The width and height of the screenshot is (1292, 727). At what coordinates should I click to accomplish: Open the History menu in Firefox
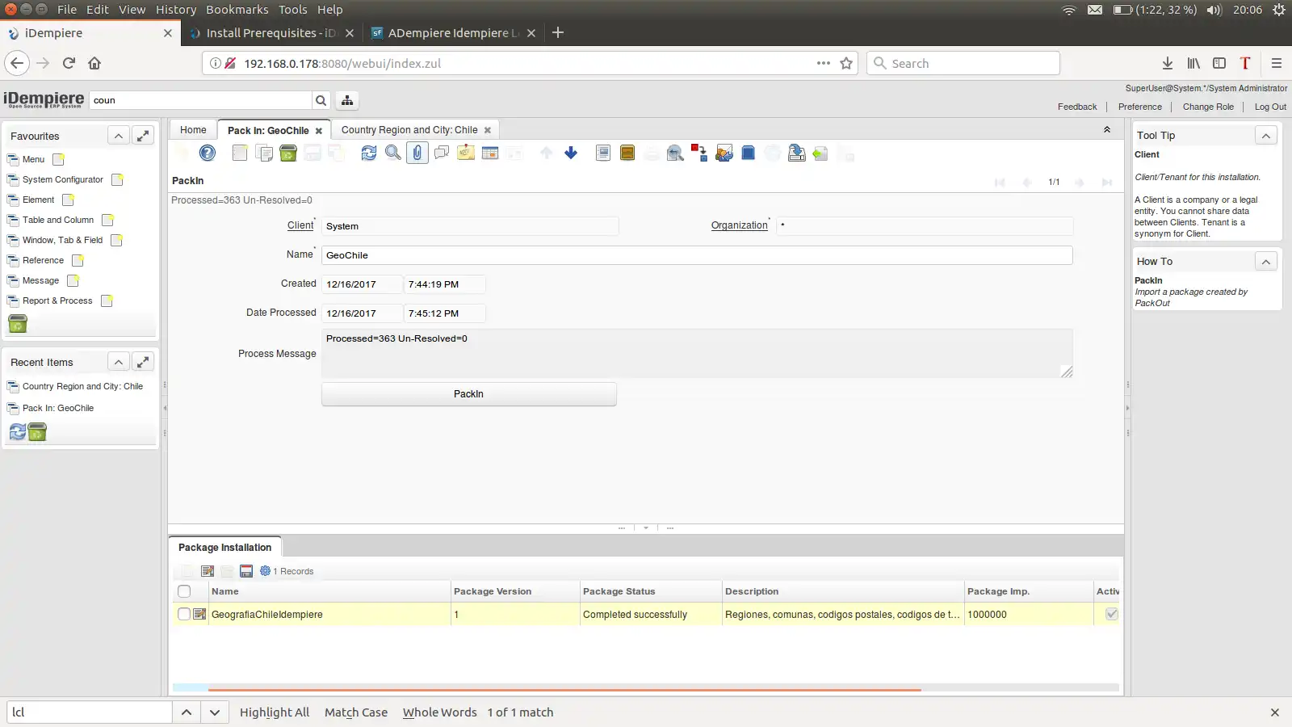point(176,10)
